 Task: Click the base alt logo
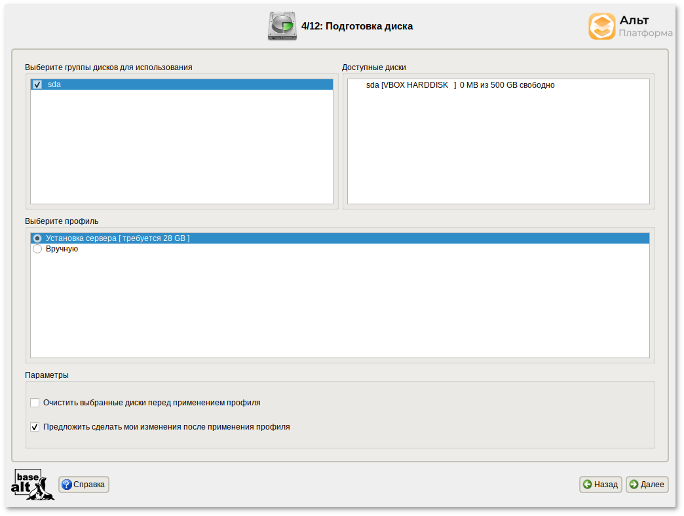(x=32, y=485)
